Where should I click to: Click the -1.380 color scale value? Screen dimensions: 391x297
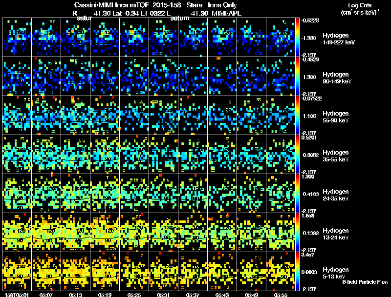pyautogui.click(x=309, y=38)
